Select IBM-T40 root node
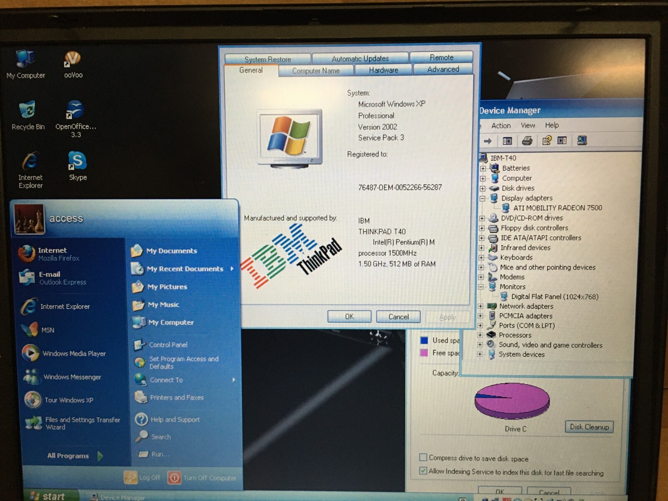The height and width of the screenshot is (501, 668). pyautogui.click(x=498, y=158)
